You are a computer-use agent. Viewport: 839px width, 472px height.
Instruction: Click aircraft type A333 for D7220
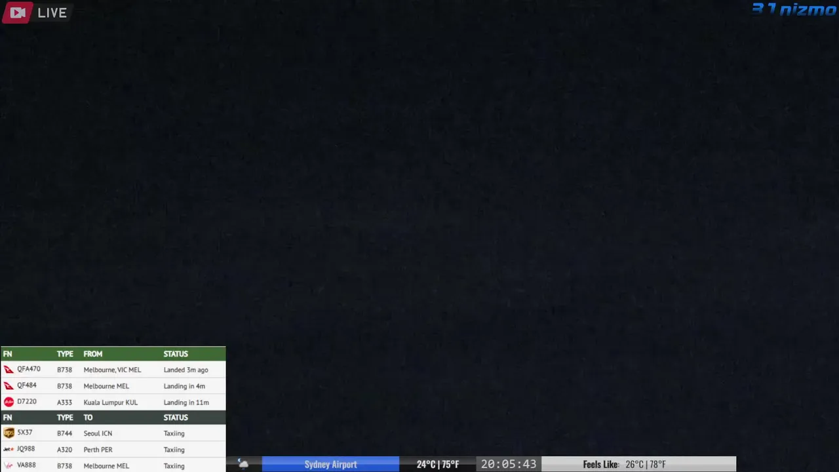64,403
